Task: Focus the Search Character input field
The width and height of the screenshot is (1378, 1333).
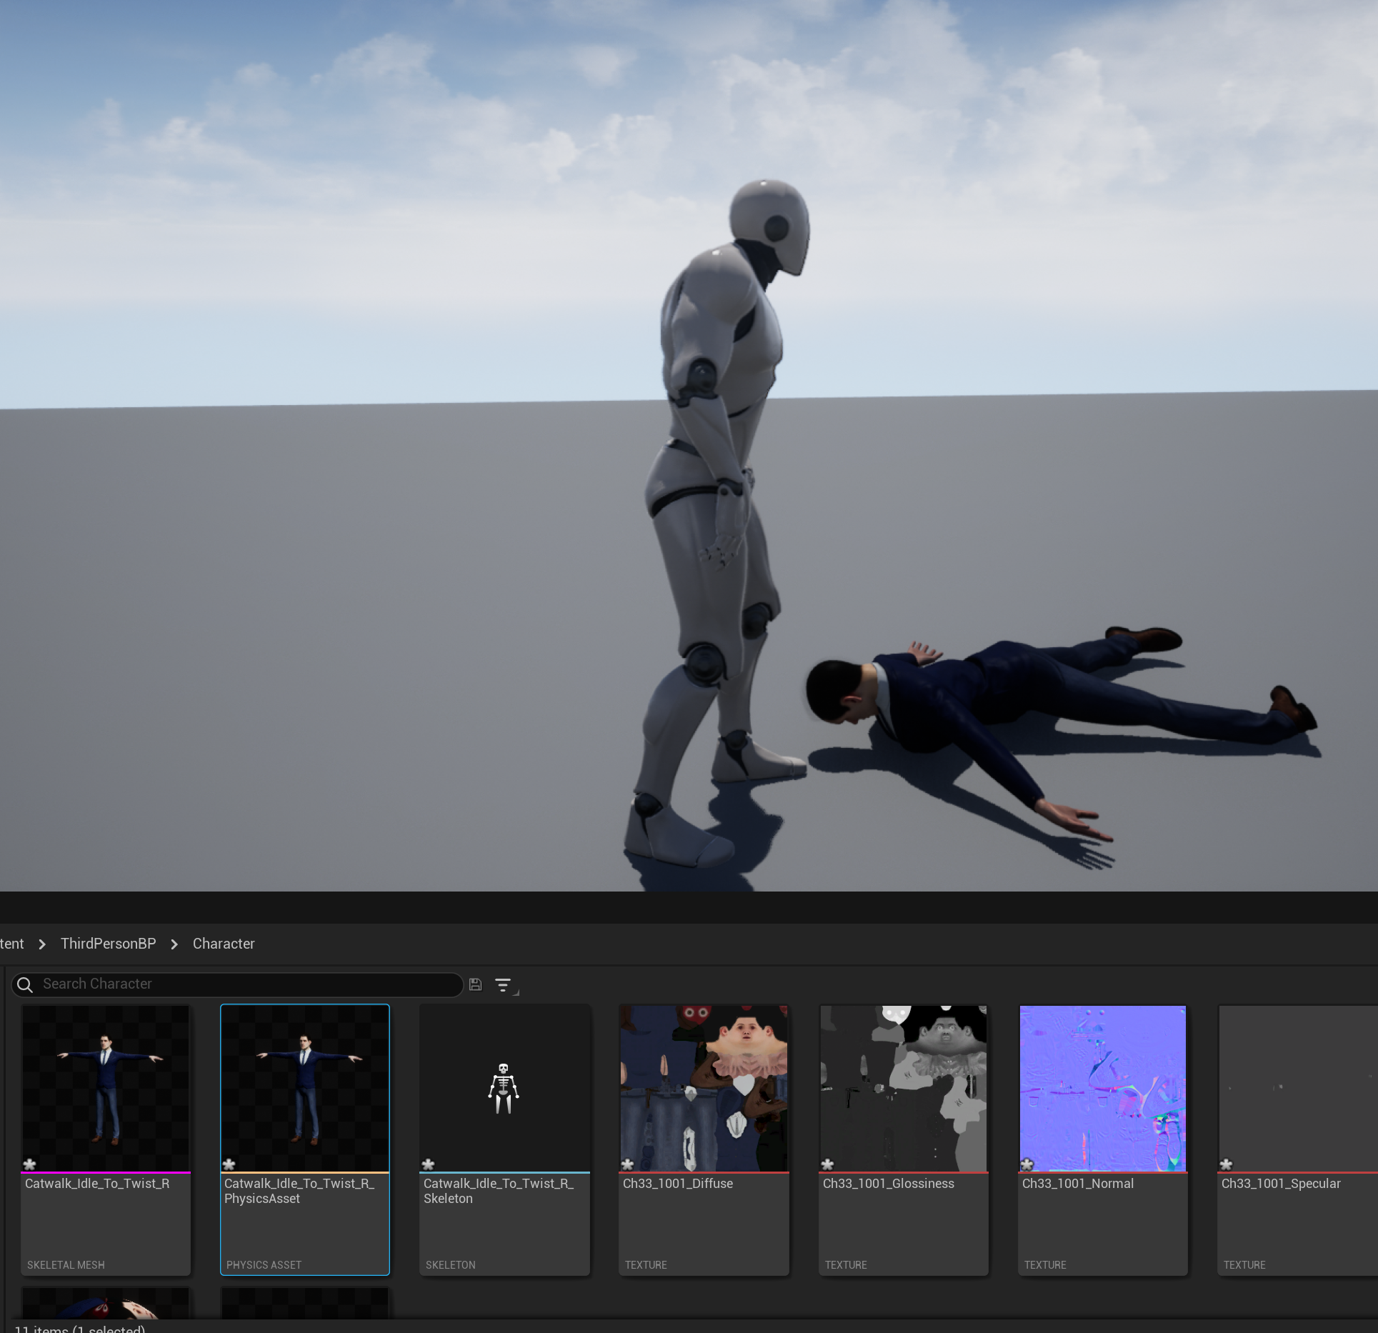Action: (x=243, y=984)
